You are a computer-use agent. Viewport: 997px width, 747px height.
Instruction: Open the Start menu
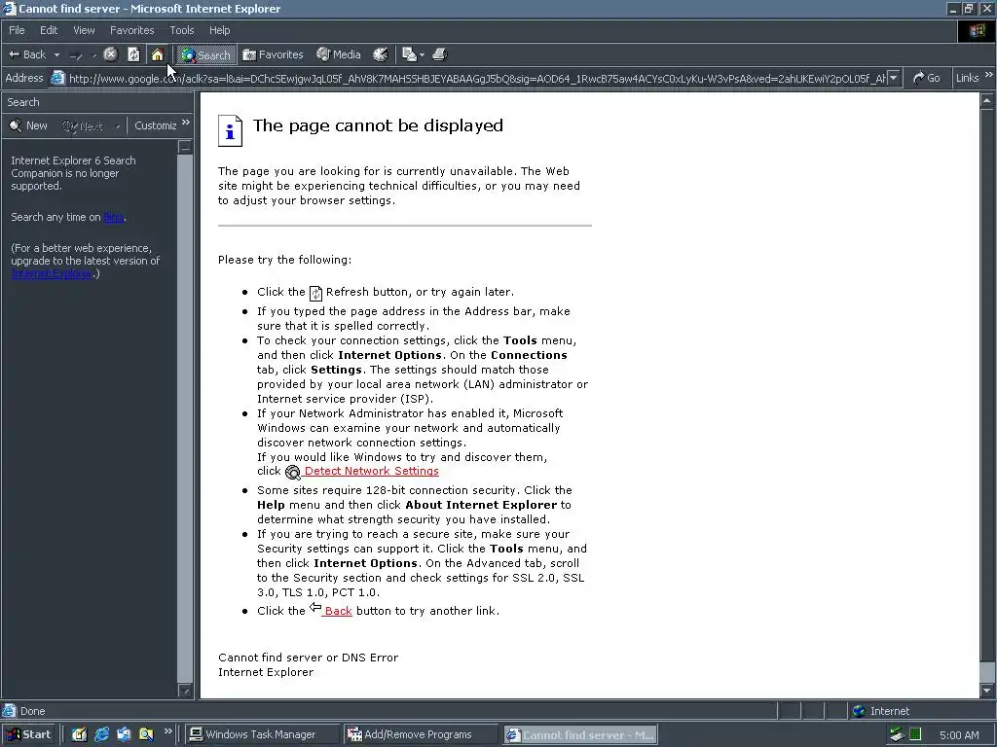26,734
